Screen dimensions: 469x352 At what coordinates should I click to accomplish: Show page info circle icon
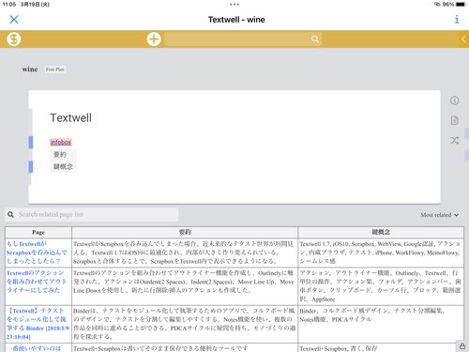tap(454, 100)
